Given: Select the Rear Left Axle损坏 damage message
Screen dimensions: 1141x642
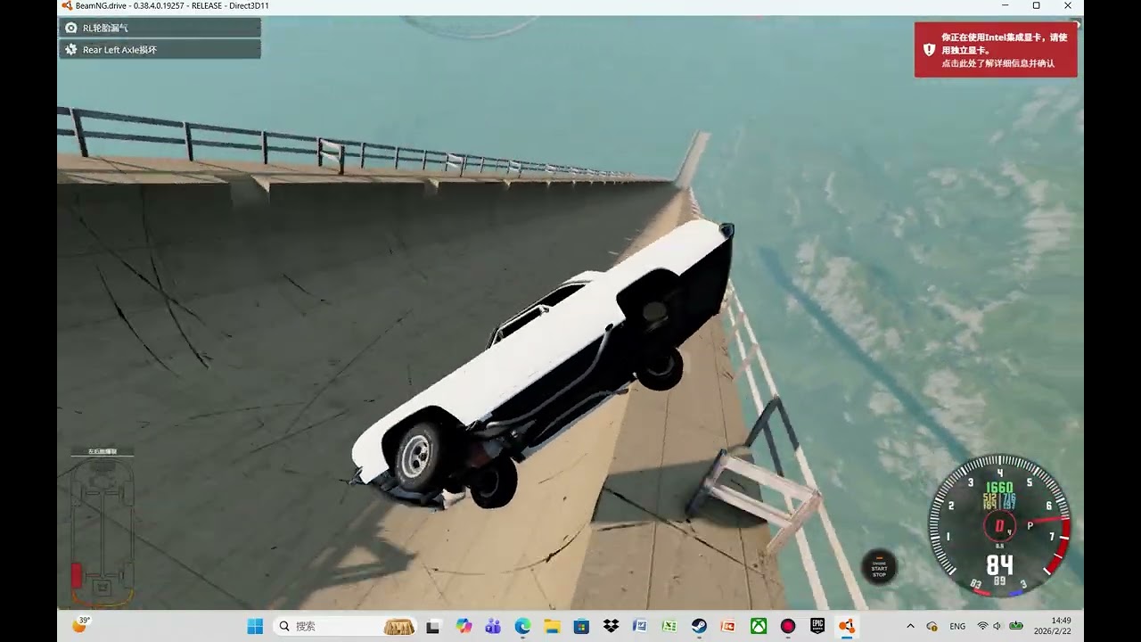Looking at the screenshot, I should pyautogui.click(x=160, y=49).
